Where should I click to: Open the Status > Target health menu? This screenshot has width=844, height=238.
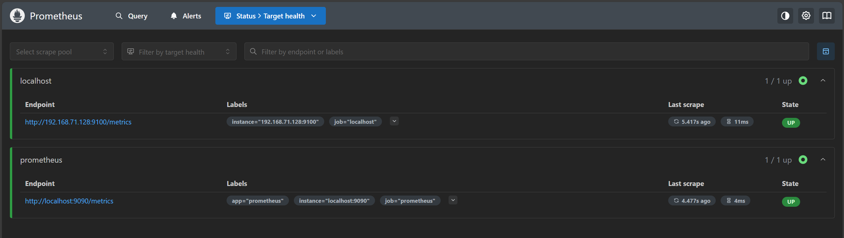[270, 16]
